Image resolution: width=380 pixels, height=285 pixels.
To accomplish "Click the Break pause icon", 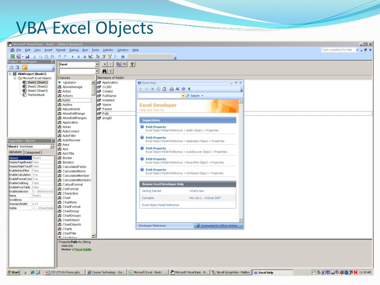I will tap(79, 56).
